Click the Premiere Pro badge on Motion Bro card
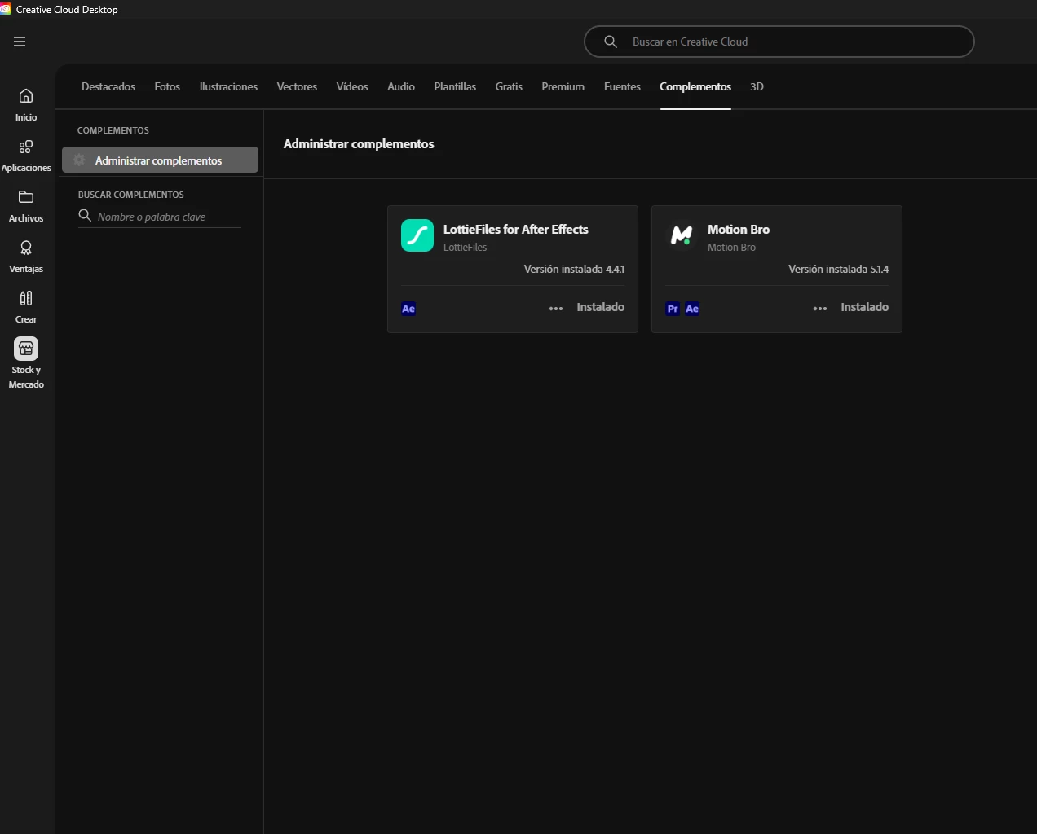This screenshot has width=1037, height=834. click(x=673, y=309)
